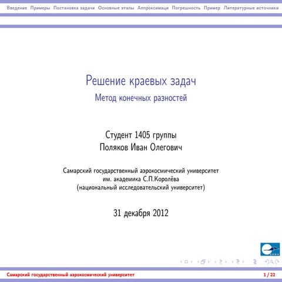This screenshot has height=282, width=282.
Task: Click the magnifier search icon
Action: [x=272, y=262]
